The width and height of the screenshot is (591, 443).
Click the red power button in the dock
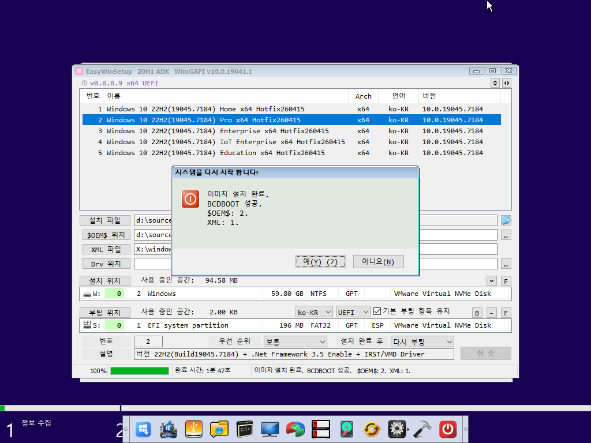pyautogui.click(x=448, y=429)
